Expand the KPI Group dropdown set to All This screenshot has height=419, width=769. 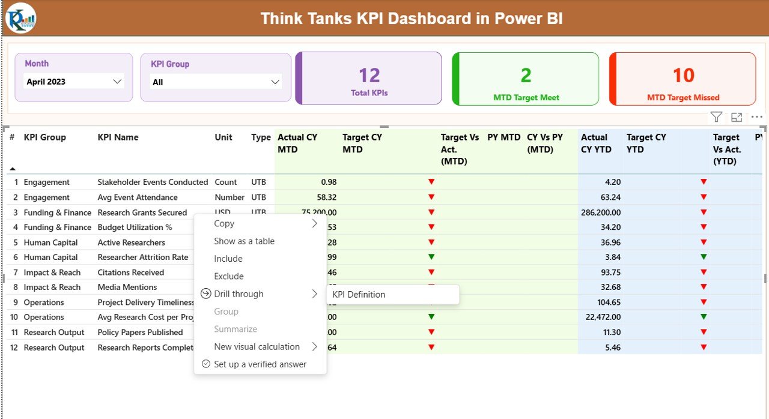tap(216, 82)
